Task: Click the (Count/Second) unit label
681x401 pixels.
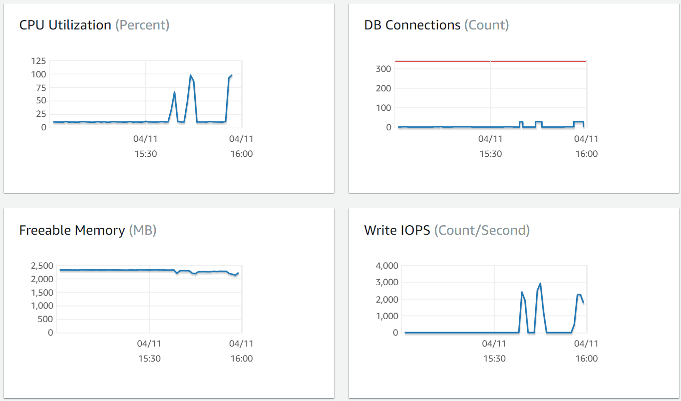Action: pyautogui.click(x=482, y=230)
